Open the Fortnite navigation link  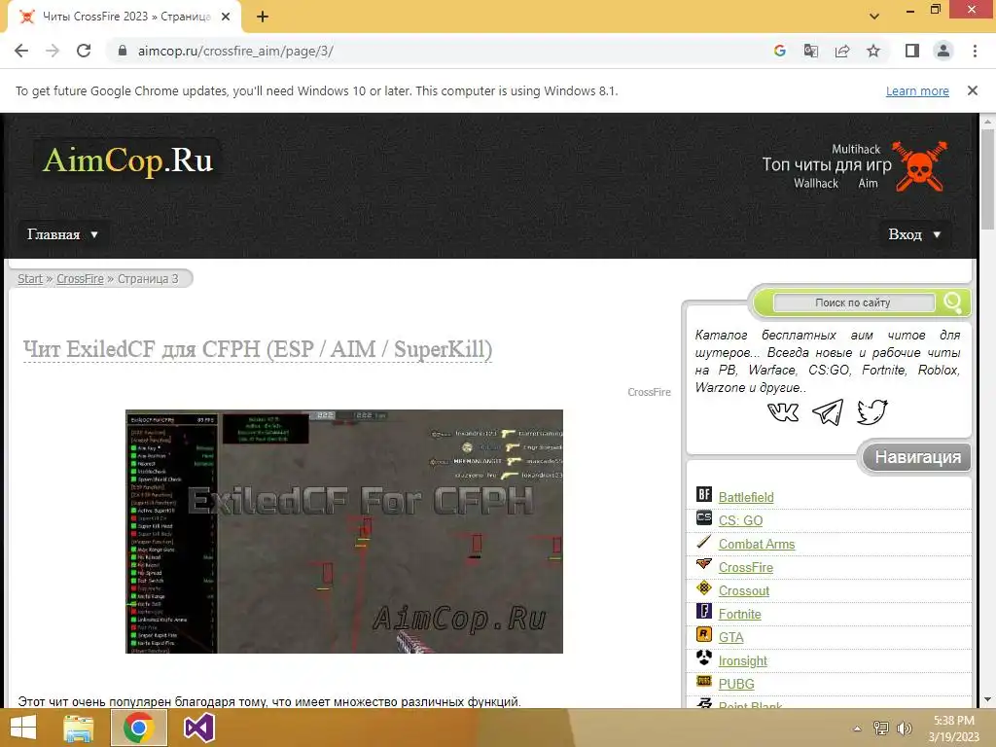[x=739, y=615]
